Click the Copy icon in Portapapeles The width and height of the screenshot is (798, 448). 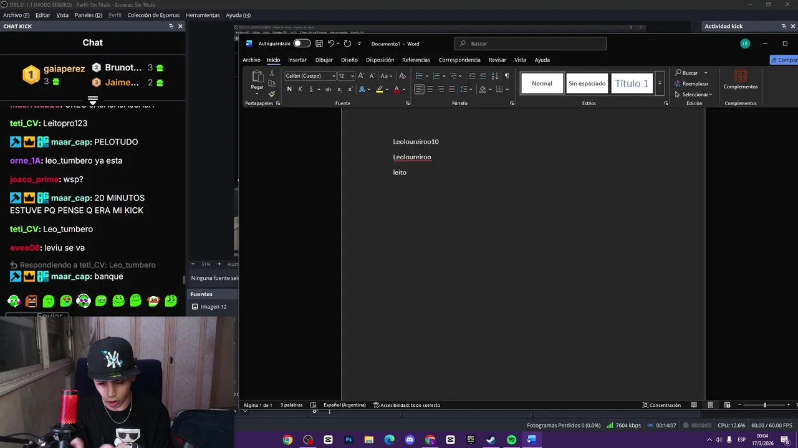272,83
